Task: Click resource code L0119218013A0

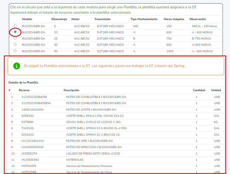Action: coord(33,141)
